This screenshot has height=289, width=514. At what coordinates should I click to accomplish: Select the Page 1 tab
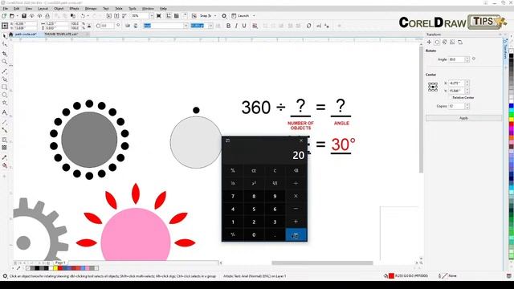[x=60, y=263]
